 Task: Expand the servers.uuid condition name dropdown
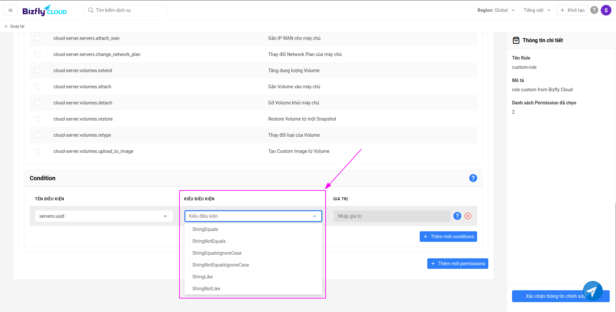[x=104, y=216]
